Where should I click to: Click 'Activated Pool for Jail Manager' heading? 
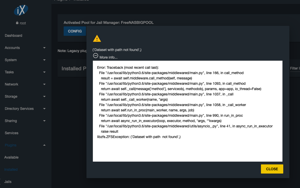(109, 23)
